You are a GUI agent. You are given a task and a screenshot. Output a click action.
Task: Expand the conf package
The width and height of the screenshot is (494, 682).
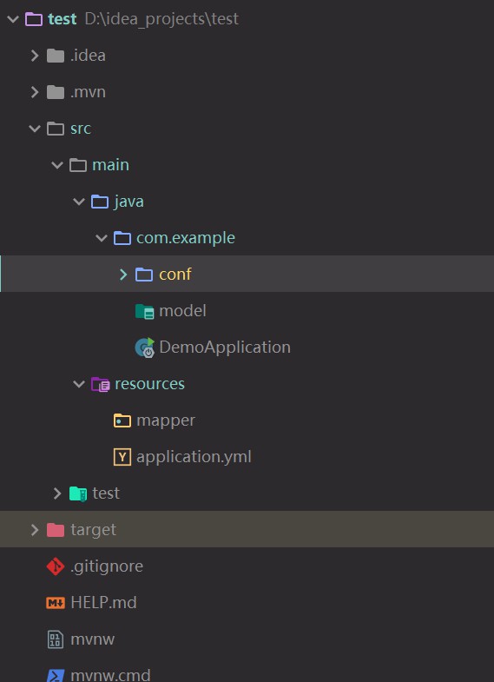click(x=123, y=274)
